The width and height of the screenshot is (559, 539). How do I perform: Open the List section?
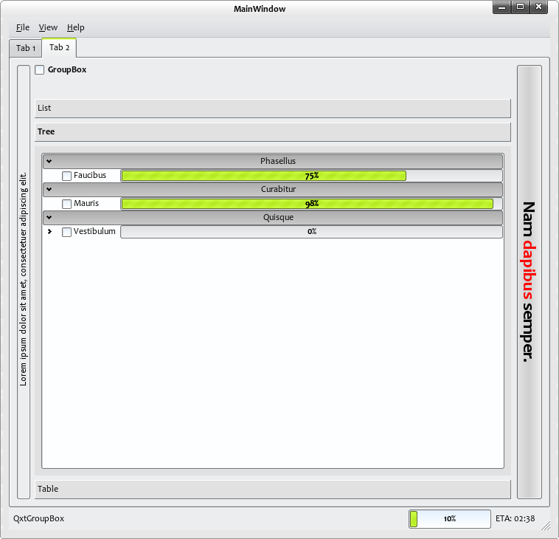tap(273, 108)
